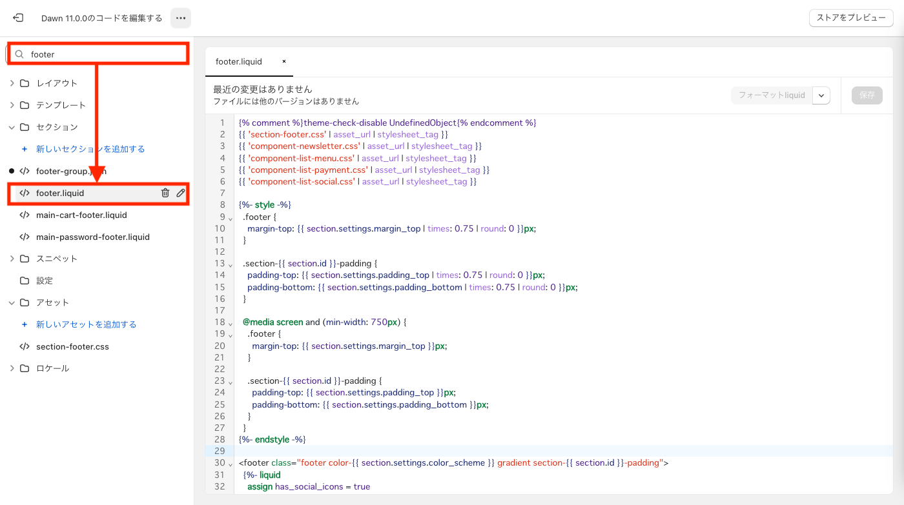Fold the media query at line 18
This screenshot has height=505, width=904.
coord(231,323)
